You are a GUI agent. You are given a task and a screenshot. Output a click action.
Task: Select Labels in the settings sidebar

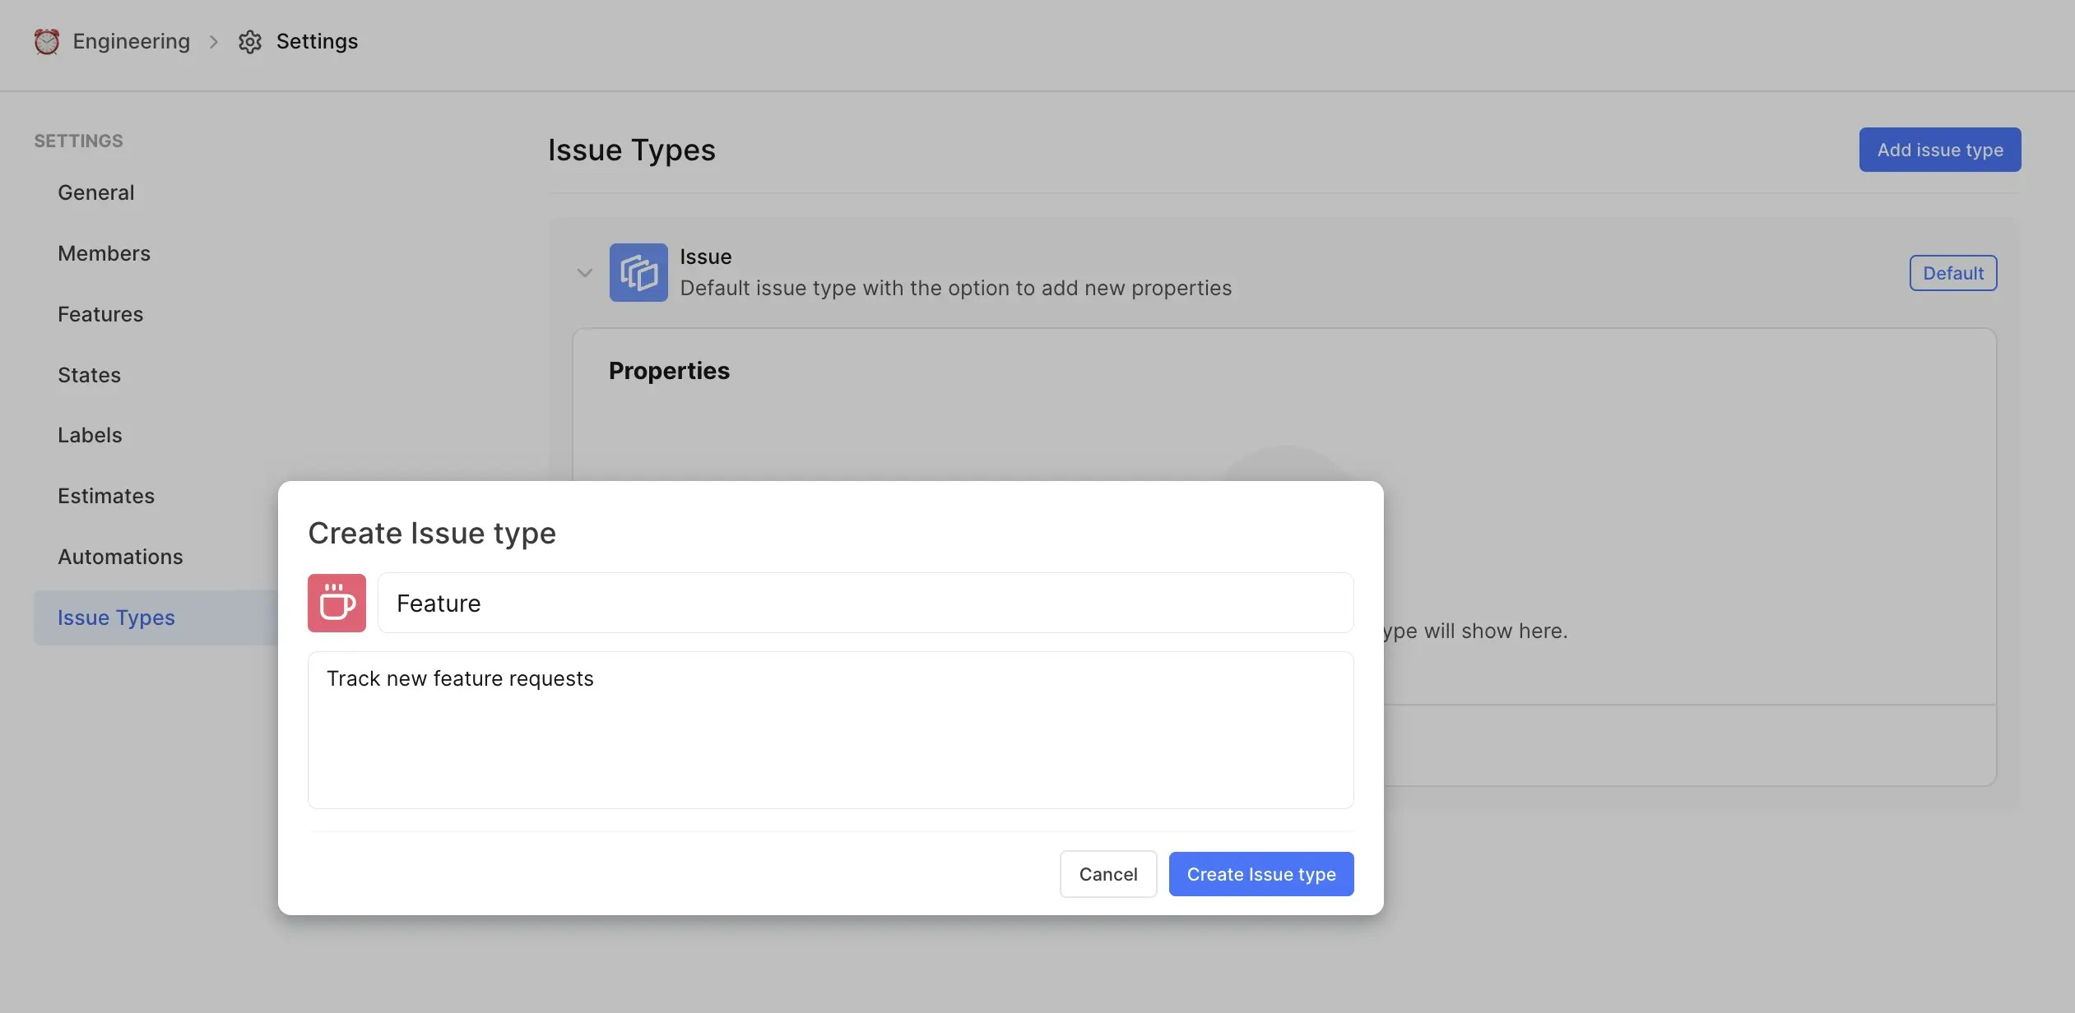[x=90, y=434]
